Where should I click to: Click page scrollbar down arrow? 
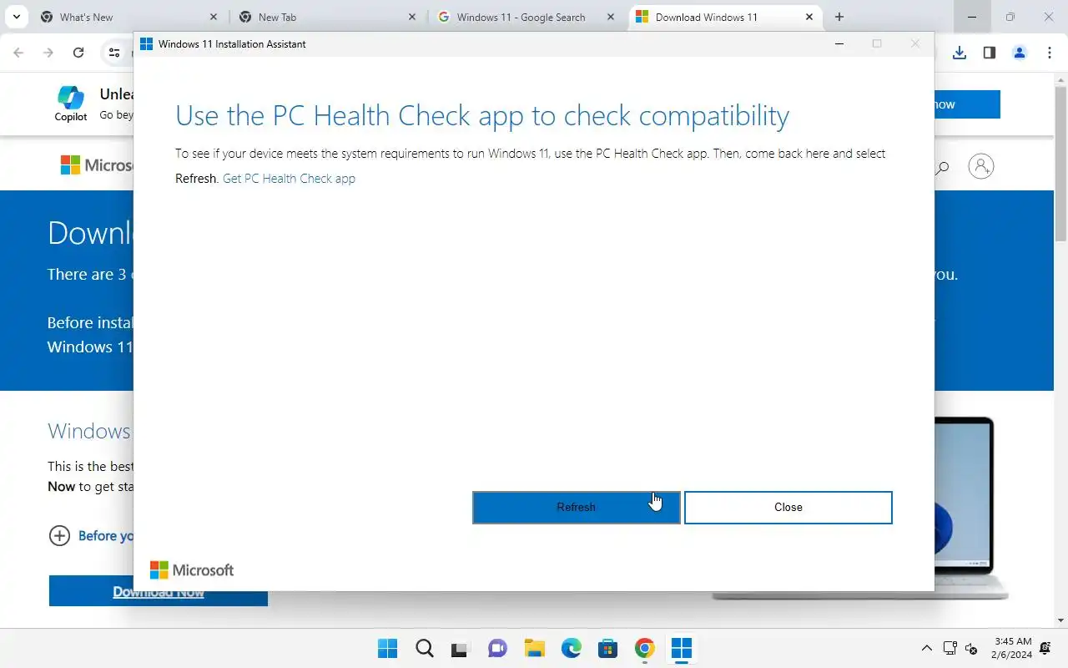(x=1061, y=620)
